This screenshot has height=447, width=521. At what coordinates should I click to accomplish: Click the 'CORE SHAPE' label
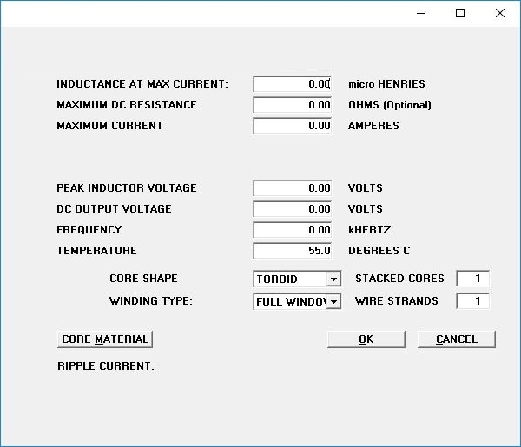[143, 279]
